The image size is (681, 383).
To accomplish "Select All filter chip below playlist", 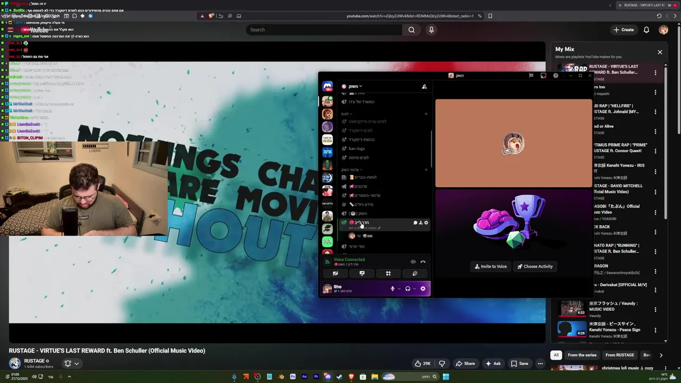I will tap(556, 355).
